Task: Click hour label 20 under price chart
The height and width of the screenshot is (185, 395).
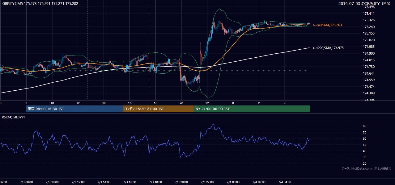Action: click(x=181, y=103)
